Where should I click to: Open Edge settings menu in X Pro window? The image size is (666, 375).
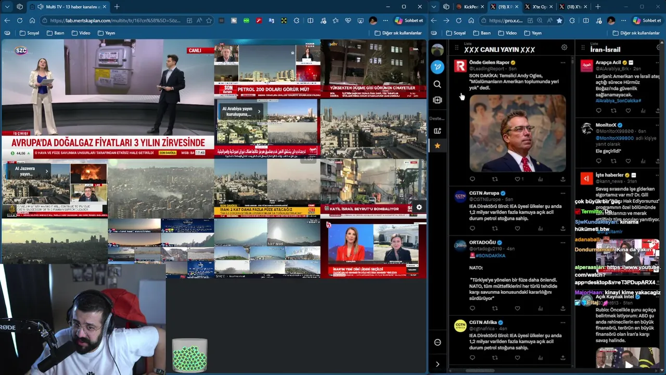pyautogui.click(x=623, y=20)
